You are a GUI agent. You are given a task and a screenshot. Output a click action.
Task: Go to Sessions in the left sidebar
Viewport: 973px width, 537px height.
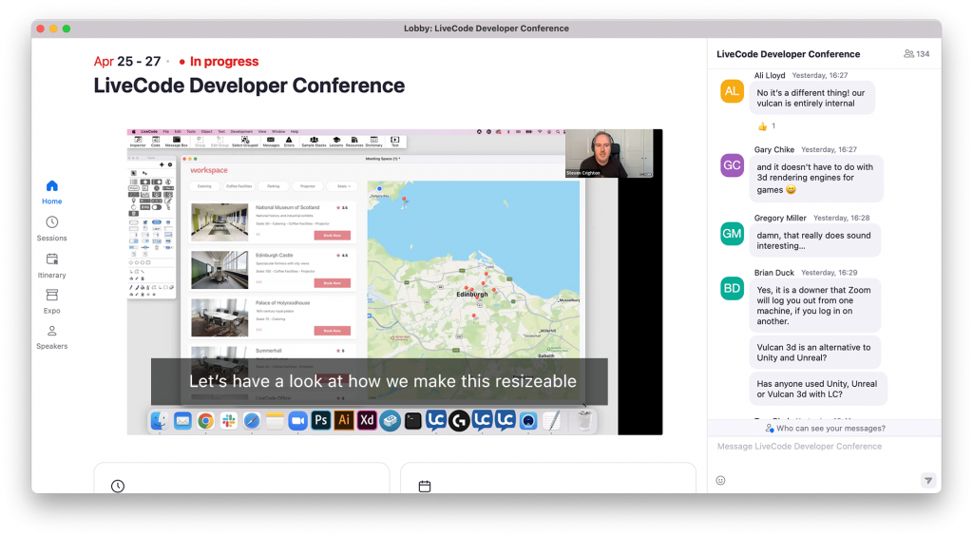52,228
